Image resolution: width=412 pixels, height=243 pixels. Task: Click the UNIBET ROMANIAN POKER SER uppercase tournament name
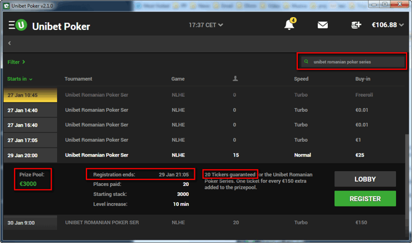point(102,222)
